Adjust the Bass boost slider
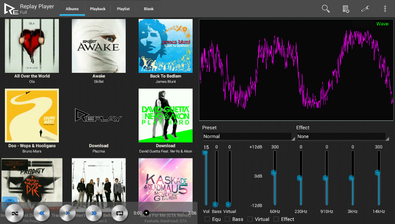Image resolution: width=395 pixels, height=224 pixels. [216, 178]
